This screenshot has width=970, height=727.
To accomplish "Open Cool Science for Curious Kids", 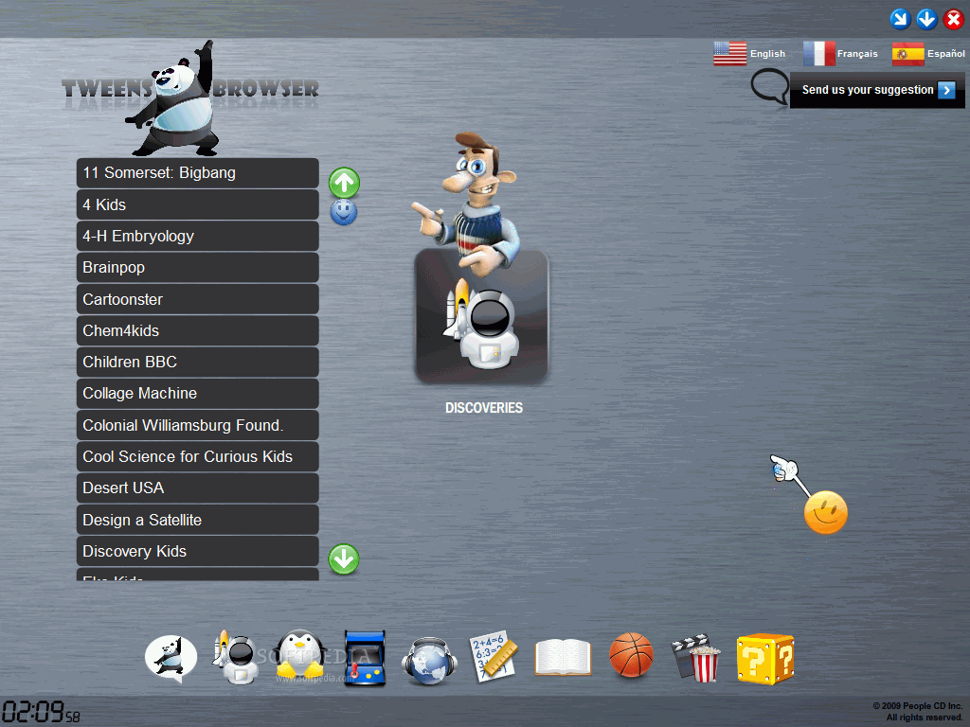I will (197, 457).
